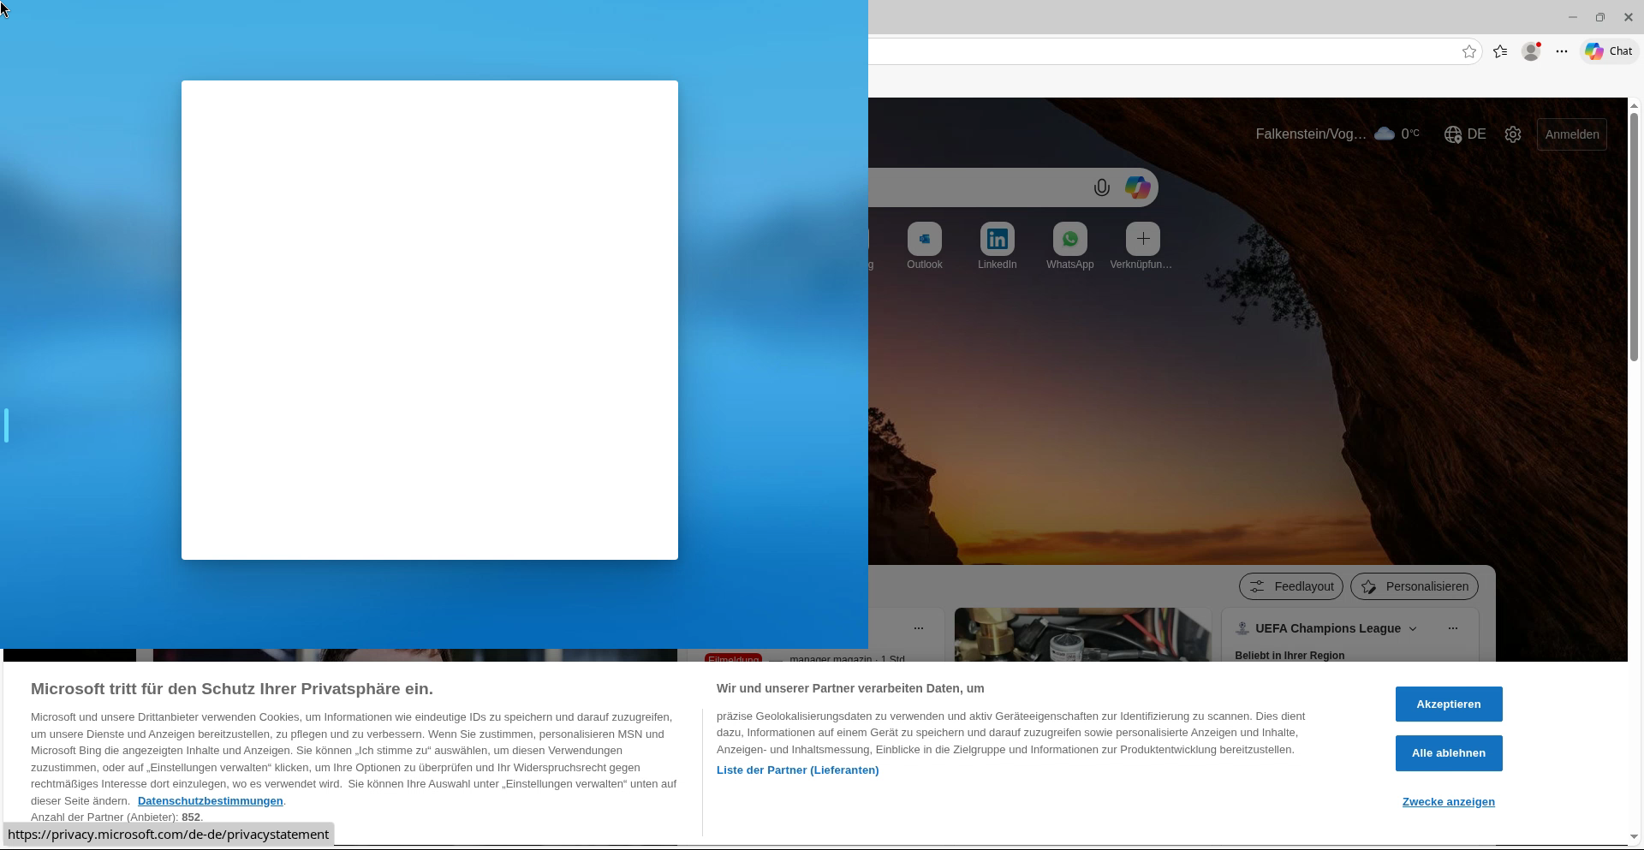The image size is (1644, 850).
Task: Open Copilot from the search box icon
Action: point(1137,187)
